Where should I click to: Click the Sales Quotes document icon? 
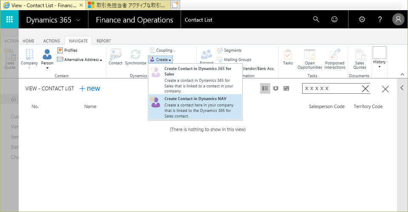(x=360, y=59)
